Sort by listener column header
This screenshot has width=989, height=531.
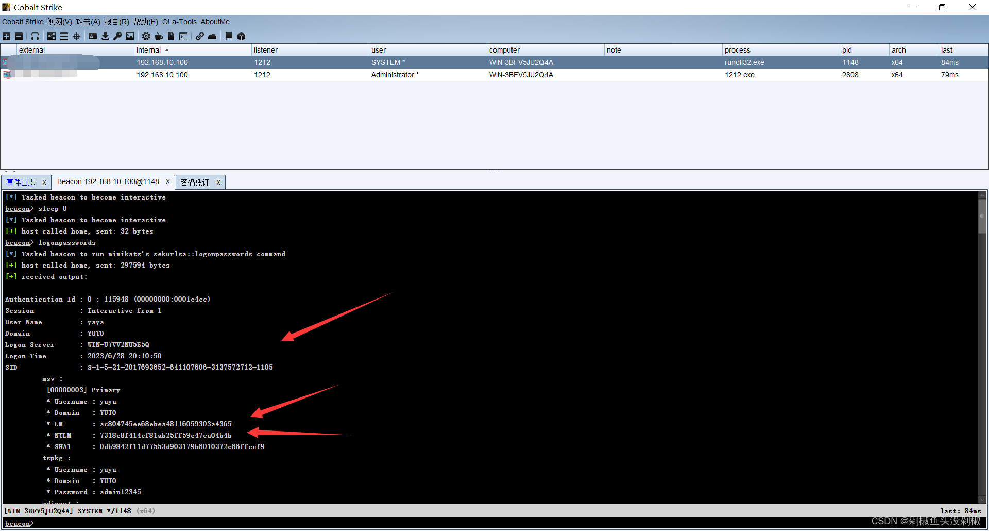pos(310,50)
